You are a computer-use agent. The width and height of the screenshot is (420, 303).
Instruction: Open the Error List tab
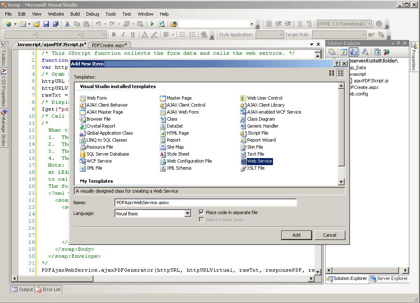tap(49, 289)
